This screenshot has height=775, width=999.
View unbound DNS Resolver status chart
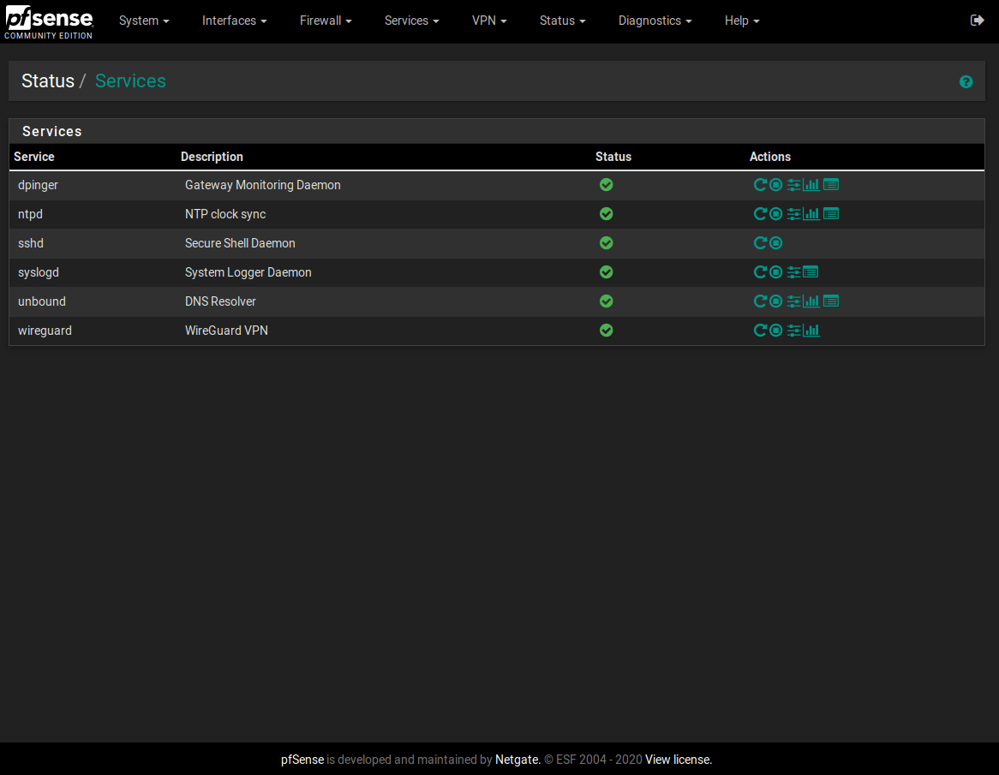point(811,301)
